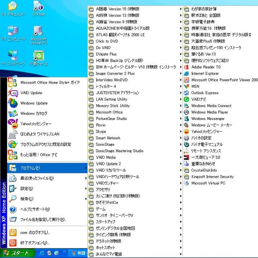Screen dimensions: 258x258
Task: Expand arrow beside Microsoft Office folder
Action: (181, 112)
